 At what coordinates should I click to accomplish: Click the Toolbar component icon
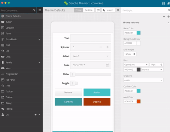pyautogui.click(x=3, y=91)
